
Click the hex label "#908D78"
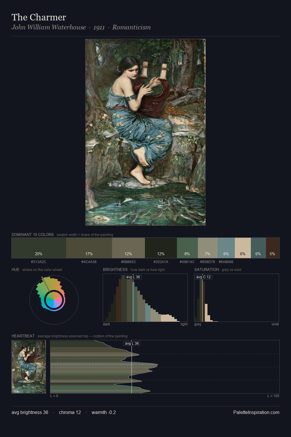208,262
